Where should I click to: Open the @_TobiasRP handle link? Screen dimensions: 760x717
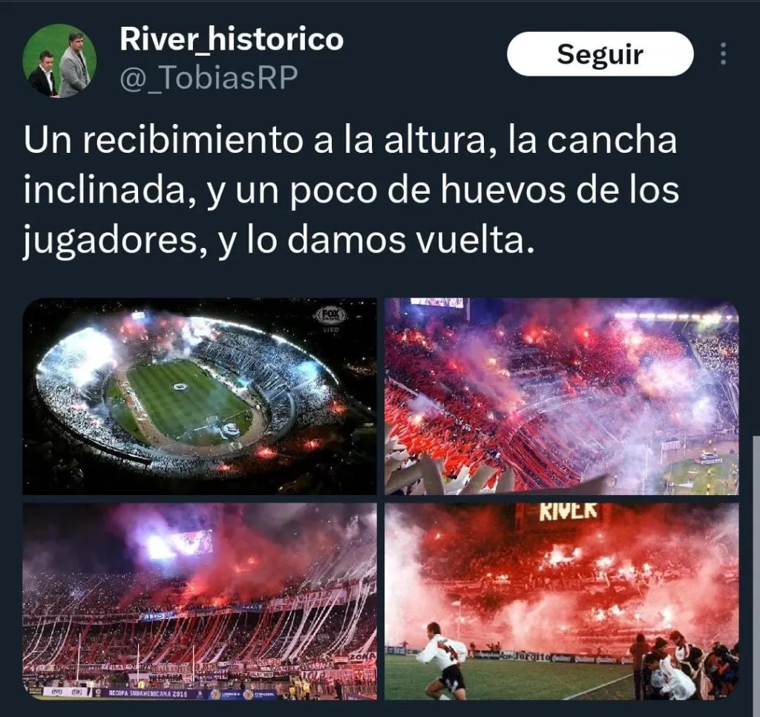point(209,77)
